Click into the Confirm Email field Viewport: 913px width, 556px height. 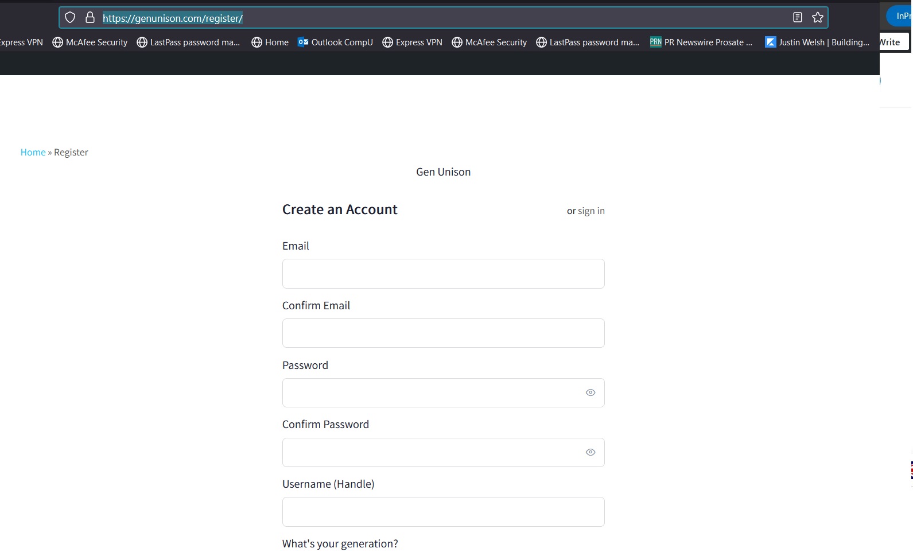pos(443,333)
